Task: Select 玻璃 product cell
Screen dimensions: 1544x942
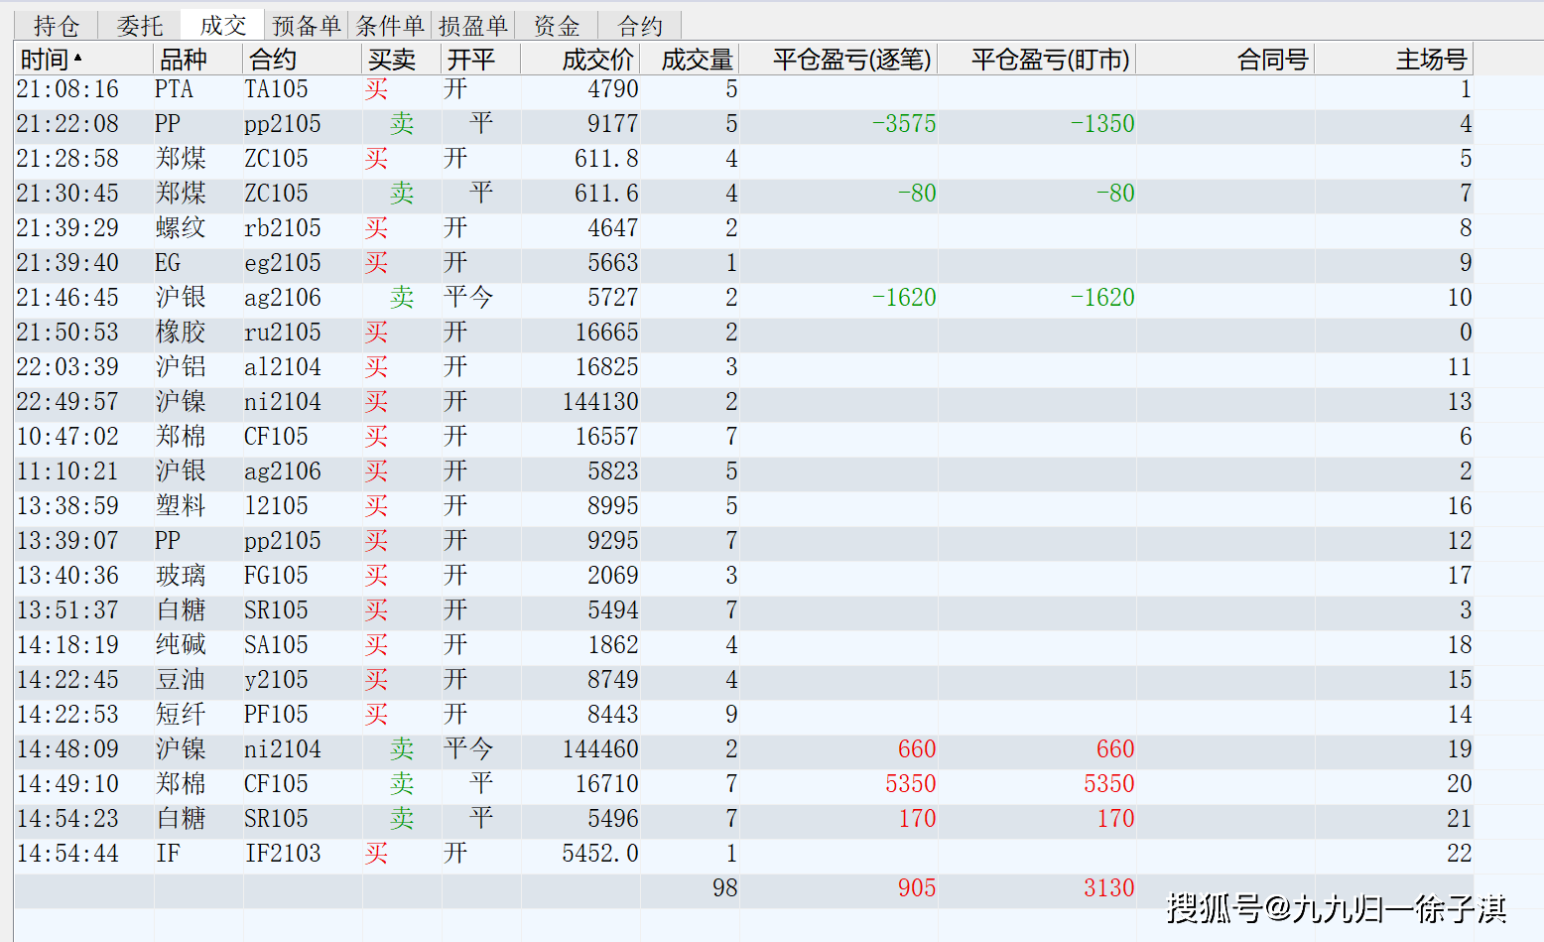Action: [x=181, y=576]
